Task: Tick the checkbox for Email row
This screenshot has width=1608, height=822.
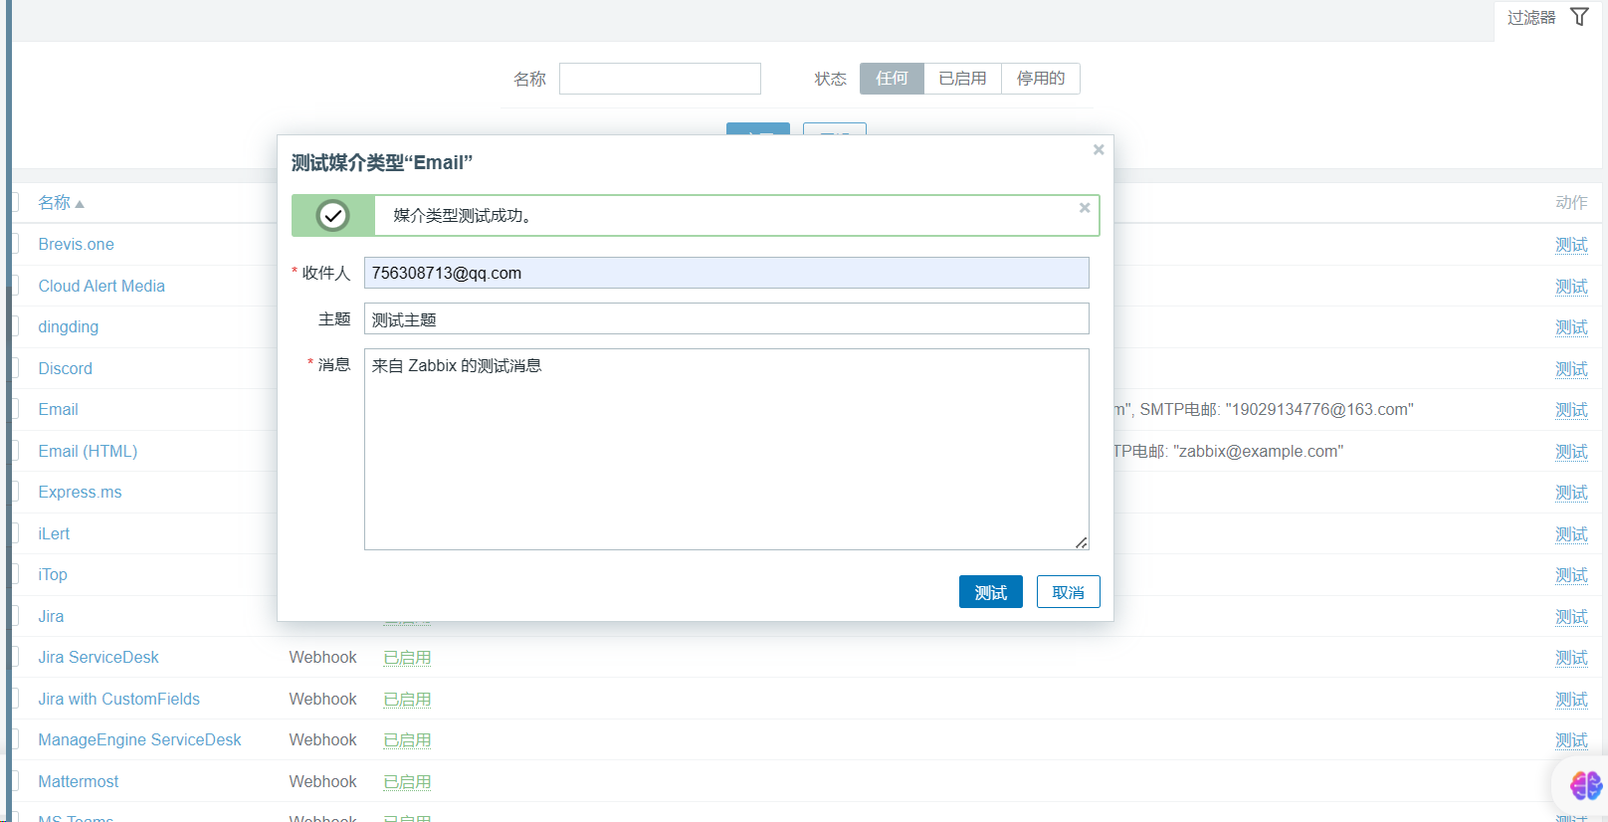Action: (x=15, y=409)
